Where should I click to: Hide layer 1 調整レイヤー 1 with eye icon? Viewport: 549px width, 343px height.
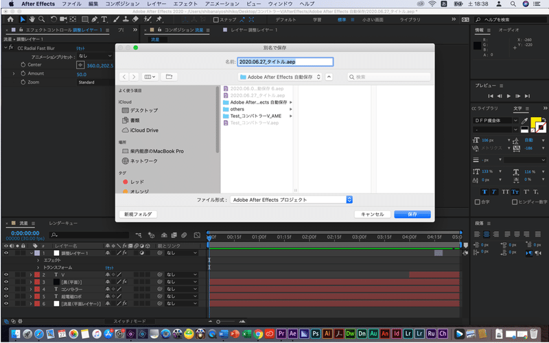tap(6, 253)
